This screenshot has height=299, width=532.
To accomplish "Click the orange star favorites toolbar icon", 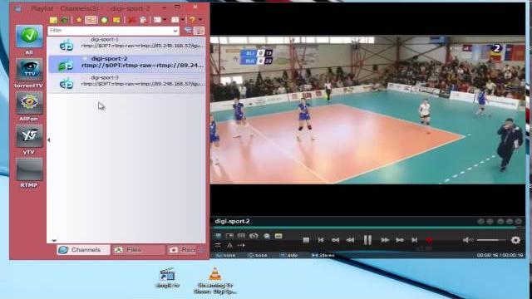I will [x=79, y=20].
